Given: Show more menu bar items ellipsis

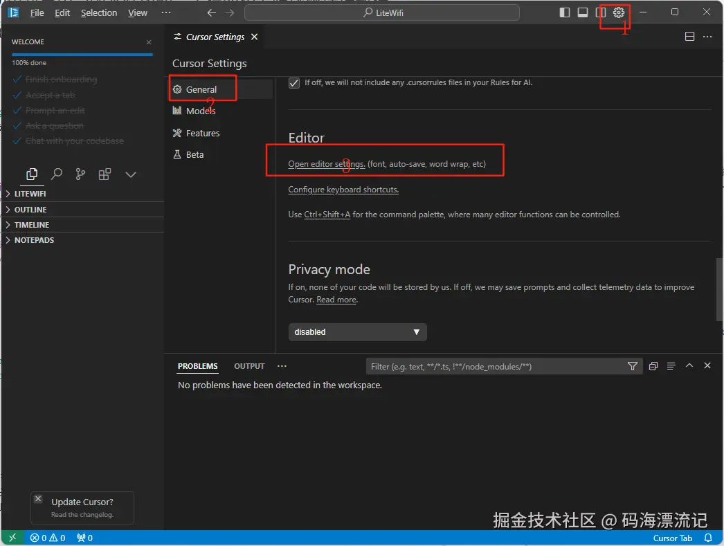Looking at the screenshot, I should tap(166, 12).
